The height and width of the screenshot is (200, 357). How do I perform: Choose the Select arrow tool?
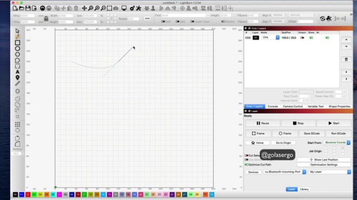tap(18, 31)
